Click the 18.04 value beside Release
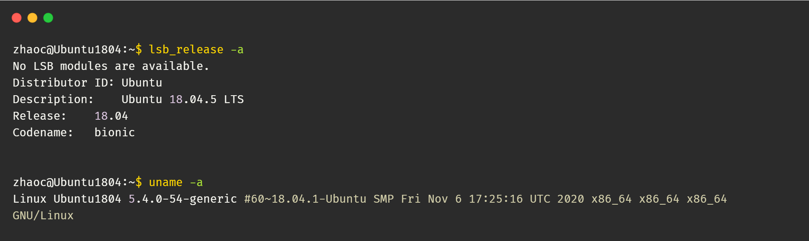Screen dimensions: 809x241 111,116
